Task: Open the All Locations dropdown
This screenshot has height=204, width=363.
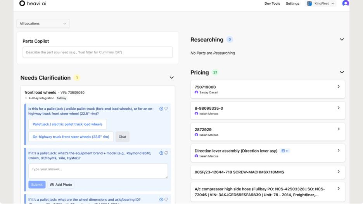Action: [x=43, y=24]
